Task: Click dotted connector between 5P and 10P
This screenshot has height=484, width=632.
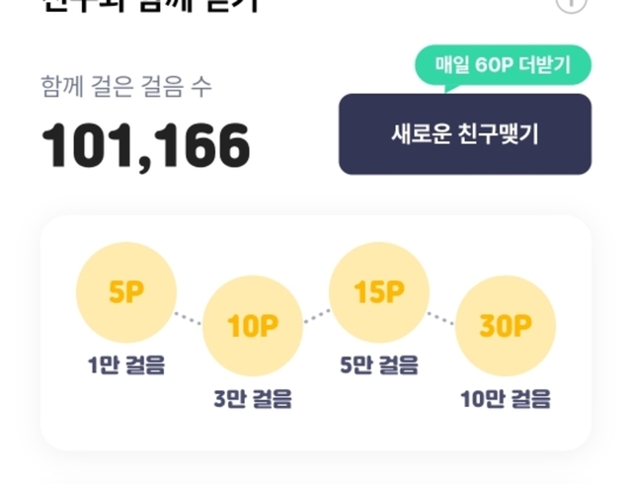Action: pos(189,315)
